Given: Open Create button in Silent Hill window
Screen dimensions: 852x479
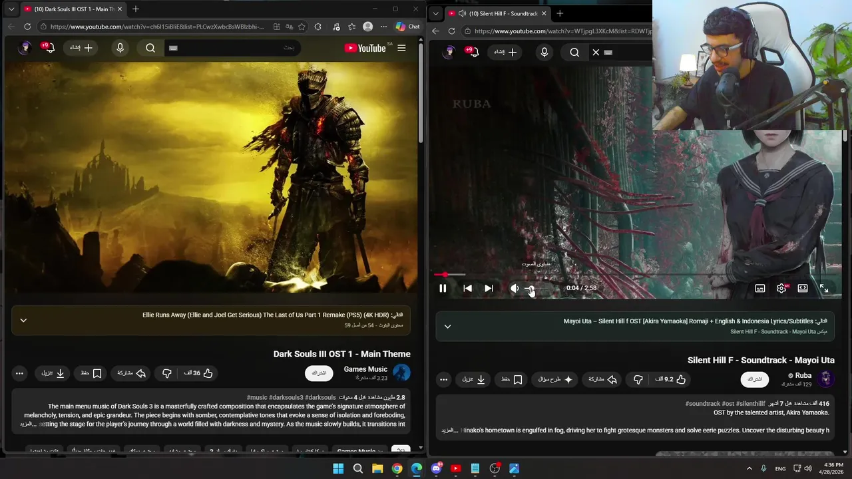Looking at the screenshot, I should [x=506, y=52].
